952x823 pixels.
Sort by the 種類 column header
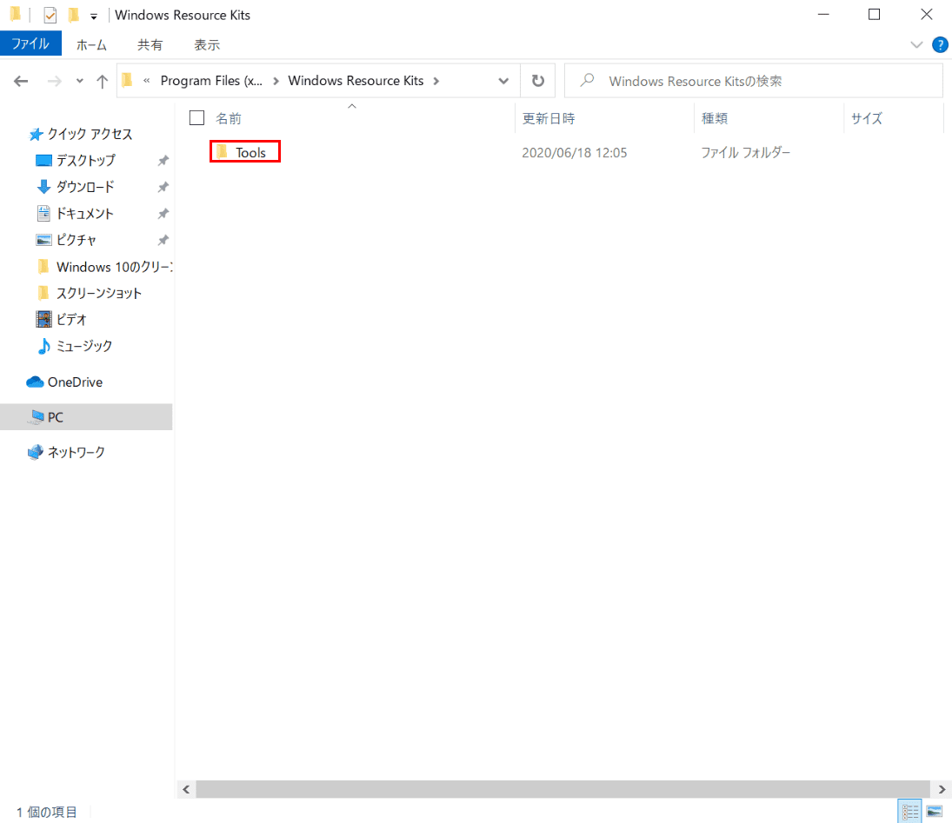click(715, 118)
